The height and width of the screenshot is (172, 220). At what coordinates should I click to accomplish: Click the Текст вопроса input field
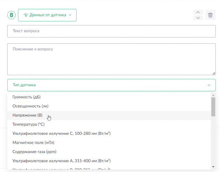pyautogui.click(x=111, y=31)
